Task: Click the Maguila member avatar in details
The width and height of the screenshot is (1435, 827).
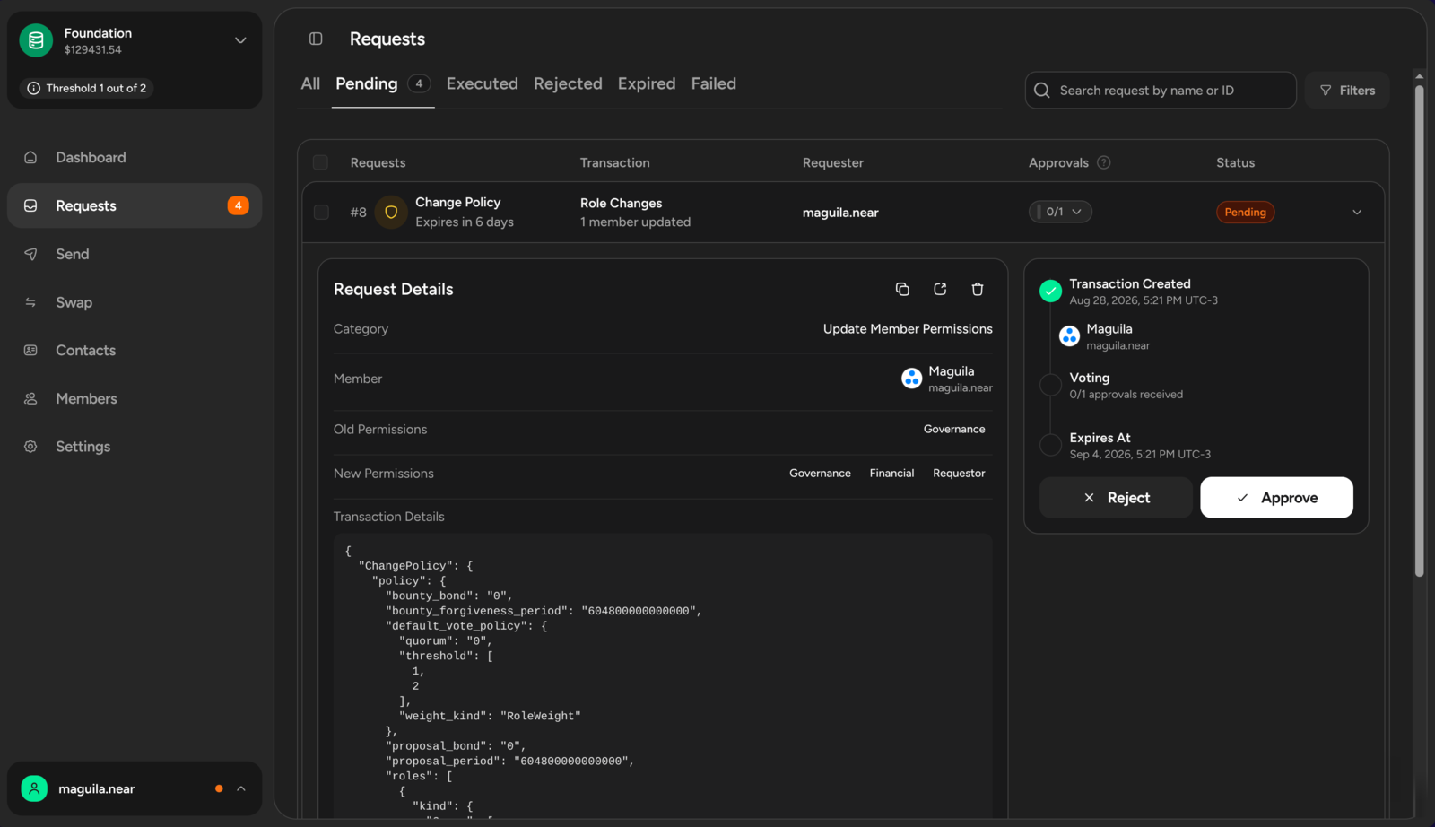Action: click(911, 379)
